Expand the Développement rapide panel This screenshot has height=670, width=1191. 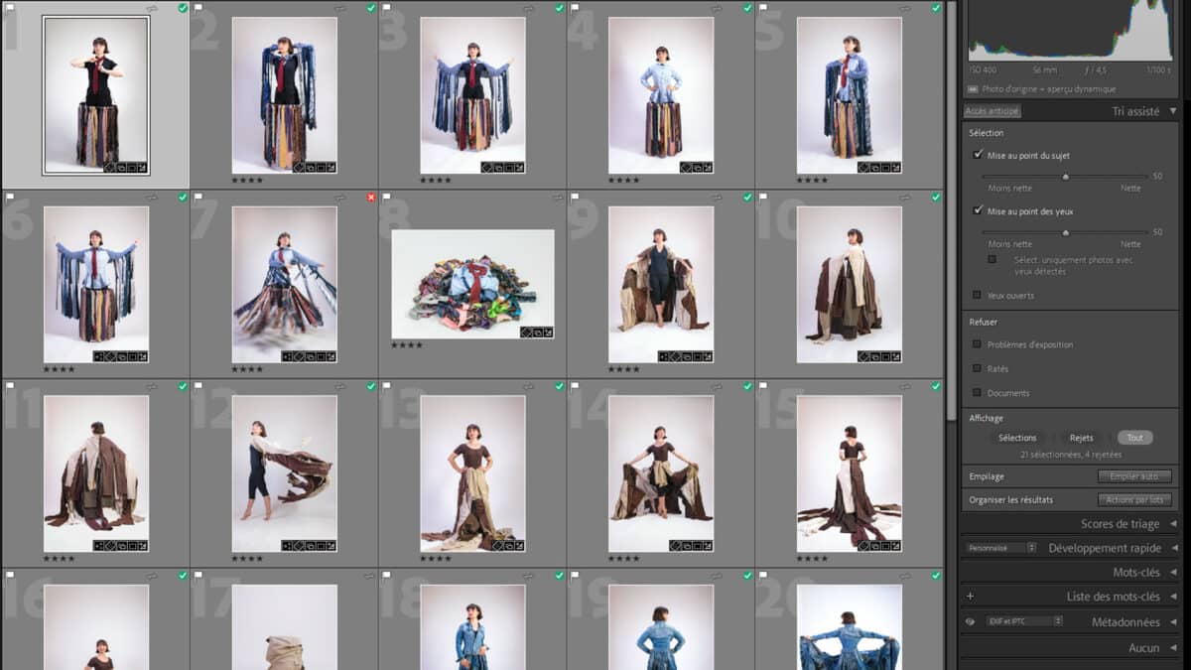pyautogui.click(x=1173, y=548)
